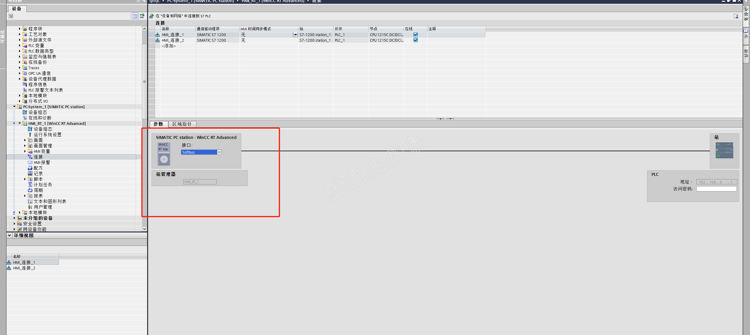The width and height of the screenshot is (750, 335).
Task: Click the HMI_连接_2 row network icon
Action: point(157,40)
